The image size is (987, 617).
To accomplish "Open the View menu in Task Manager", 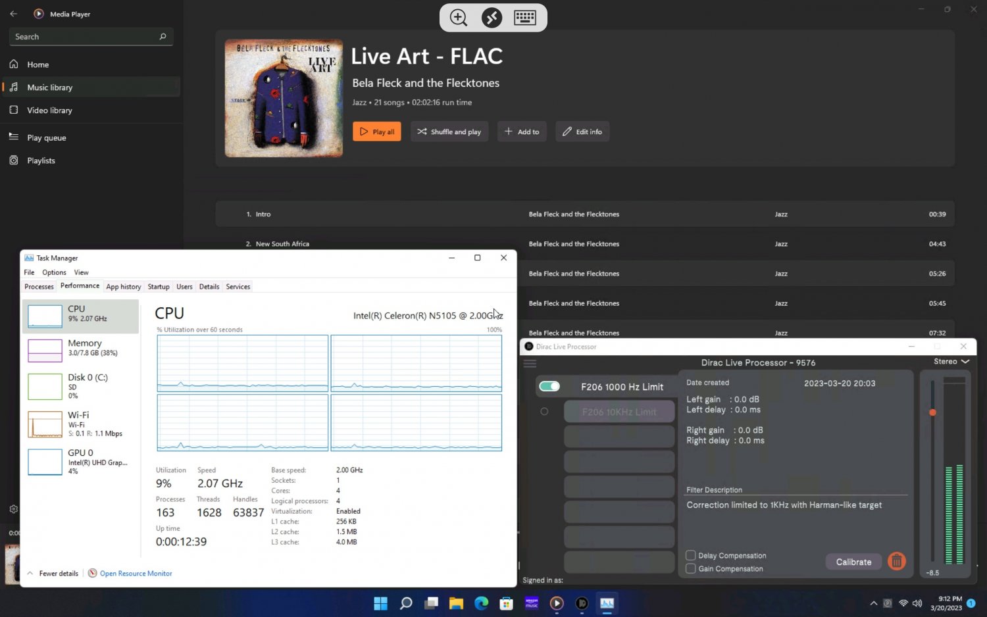I will tap(81, 272).
